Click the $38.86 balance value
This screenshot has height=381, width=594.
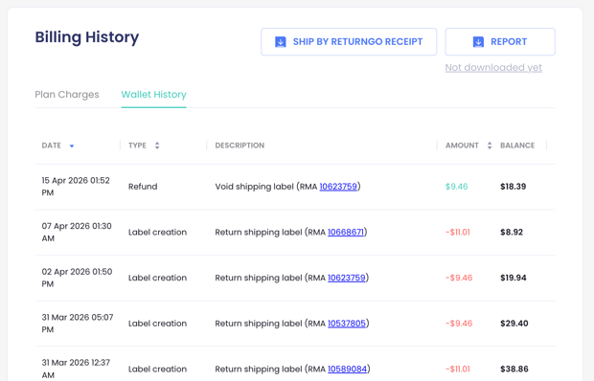514,369
